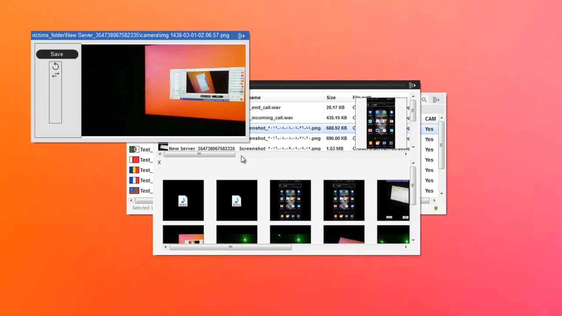Open the first WAV audio thumbnail
Image resolution: width=562 pixels, height=316 pixels.
(x=183, y=200)
